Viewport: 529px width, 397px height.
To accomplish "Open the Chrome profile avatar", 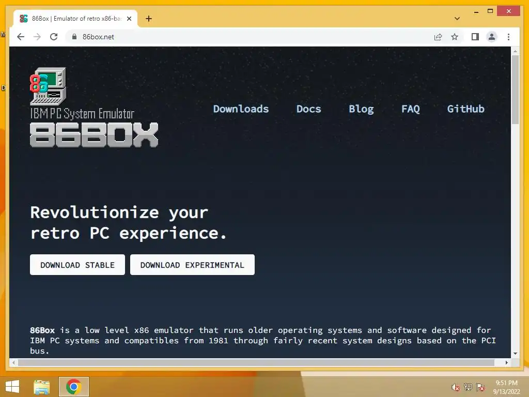I will pyautogui.click(x=492, y=37).
